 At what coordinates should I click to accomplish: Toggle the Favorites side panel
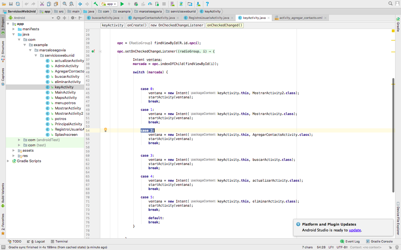coord(3,224)
